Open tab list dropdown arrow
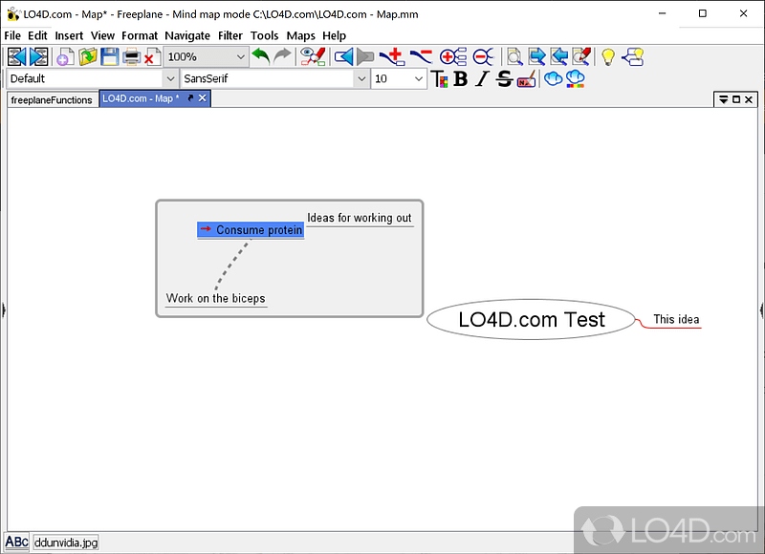 pyautogui.click(x=724, y=99)
